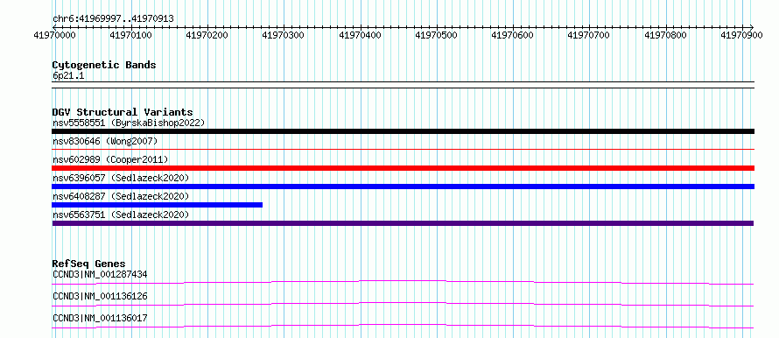Select the CCND3 NM_001136126 gene track line
Viewport: 779px width, 338px height.
tap(403, 304)
